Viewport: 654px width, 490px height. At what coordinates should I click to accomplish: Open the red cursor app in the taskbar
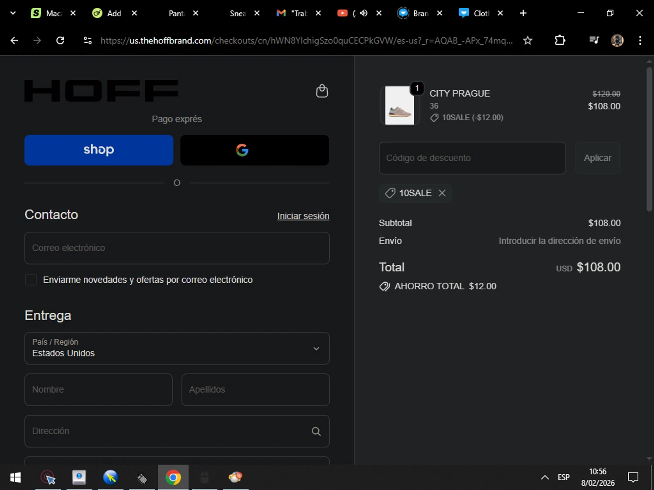48,478
